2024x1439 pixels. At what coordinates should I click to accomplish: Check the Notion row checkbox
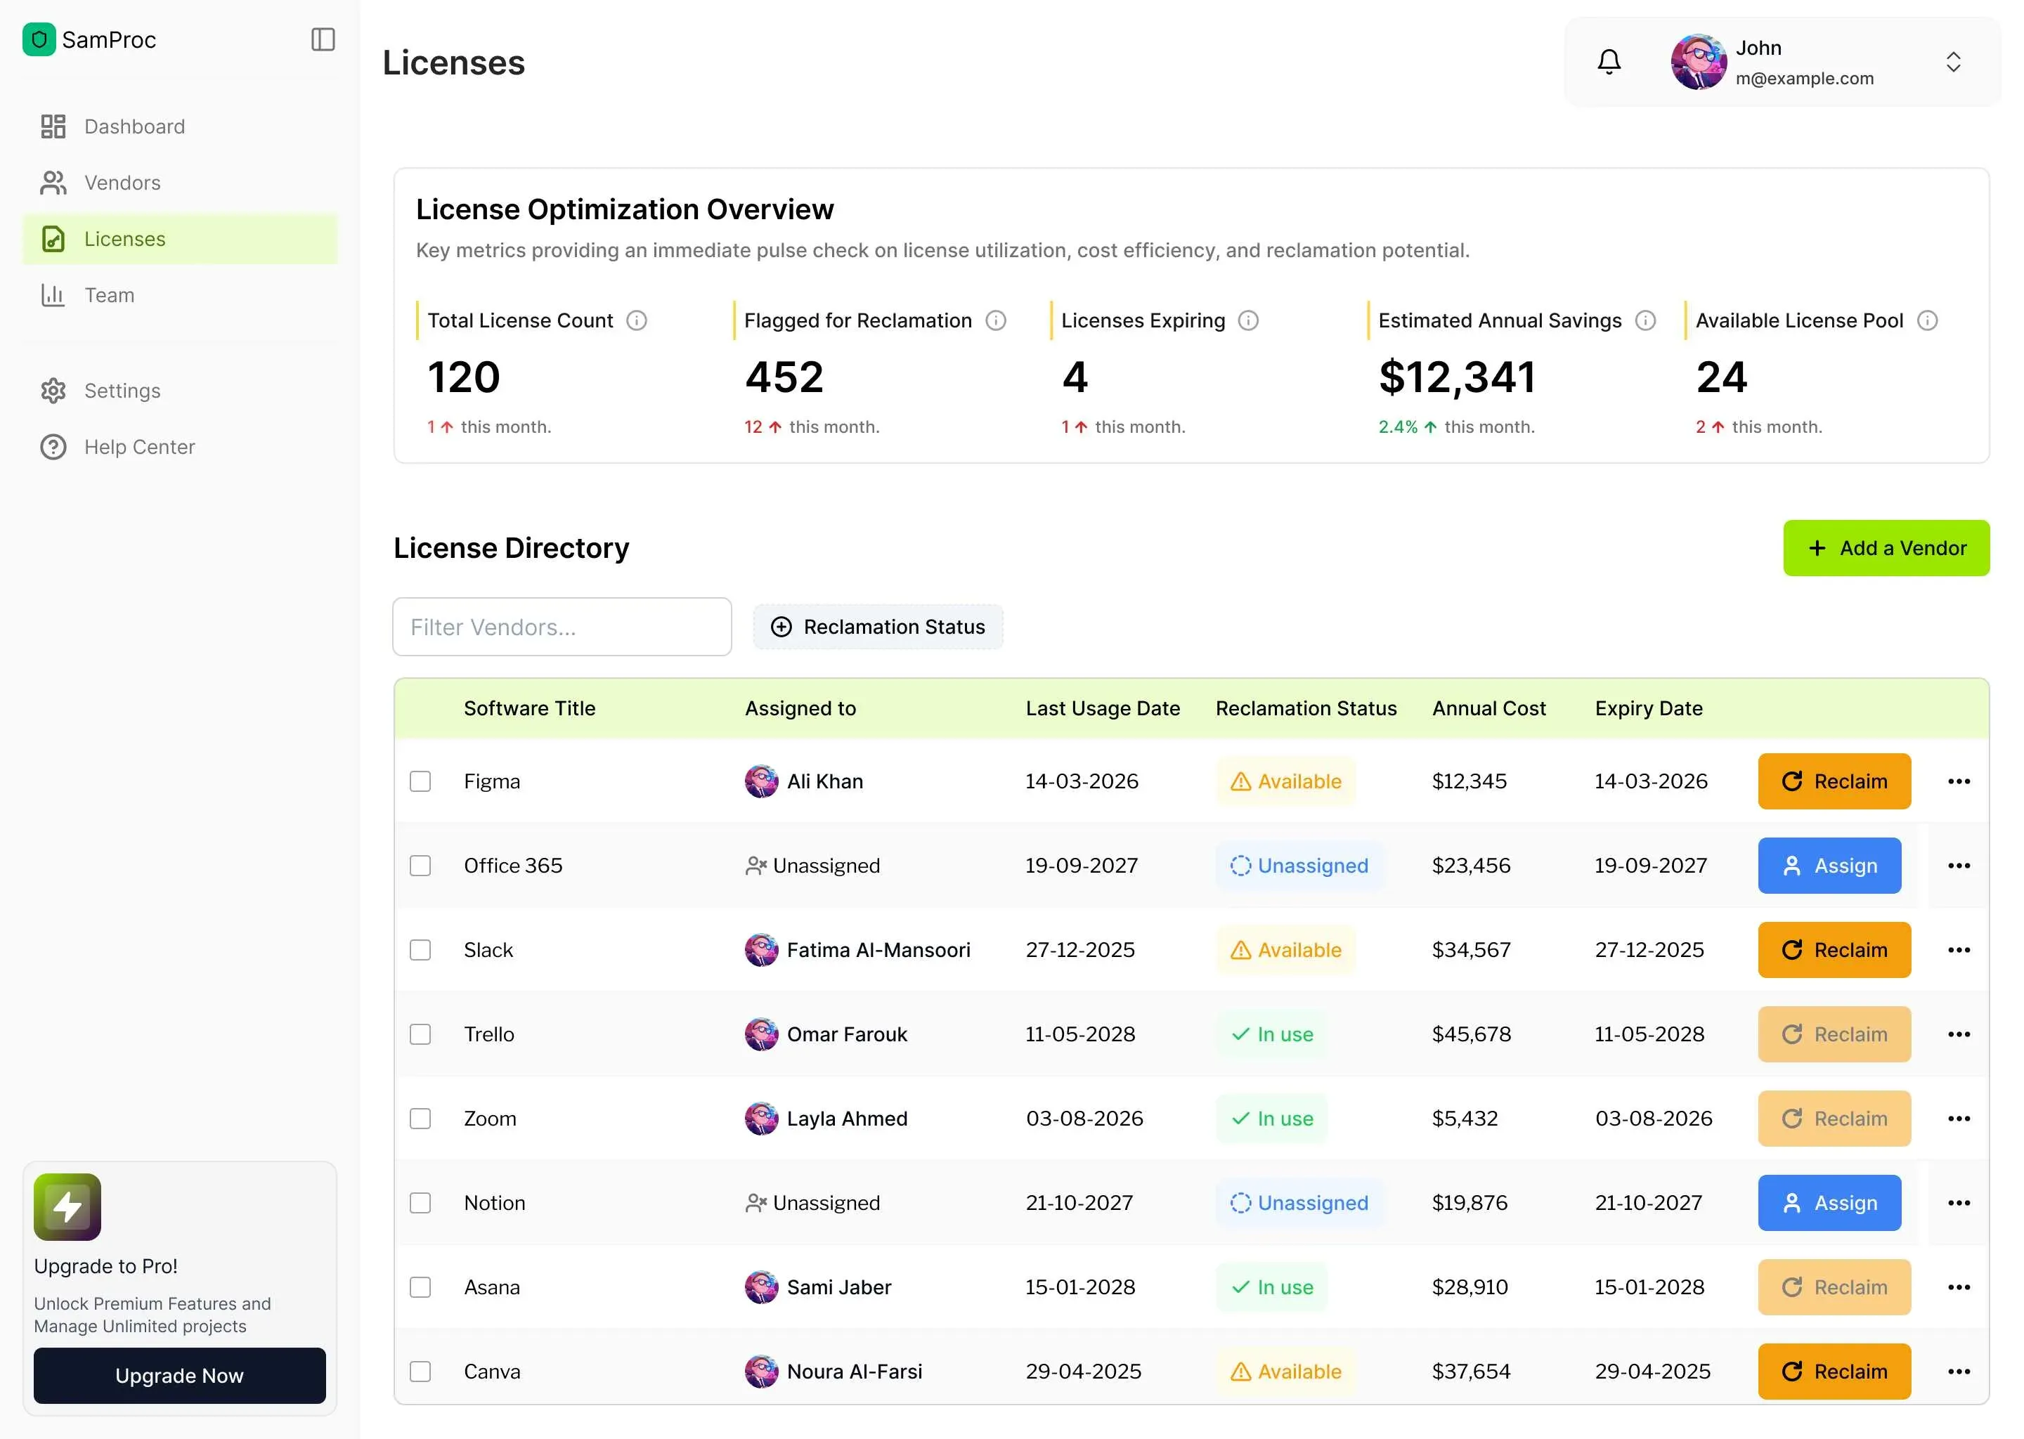420,1204
